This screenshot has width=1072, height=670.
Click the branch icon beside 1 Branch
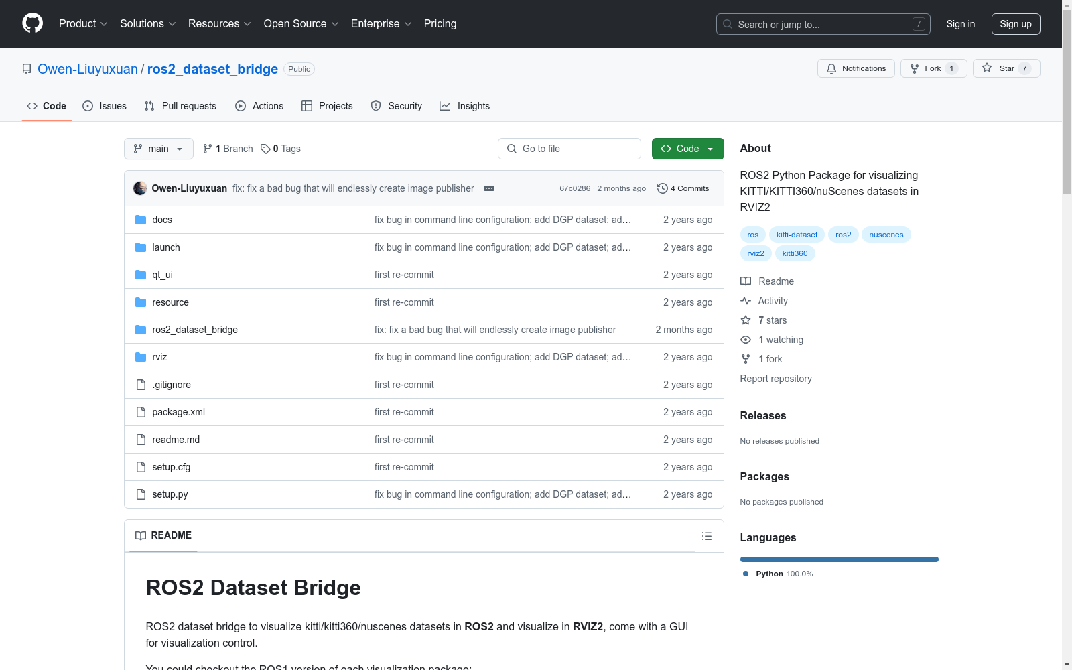pos(208,149)
